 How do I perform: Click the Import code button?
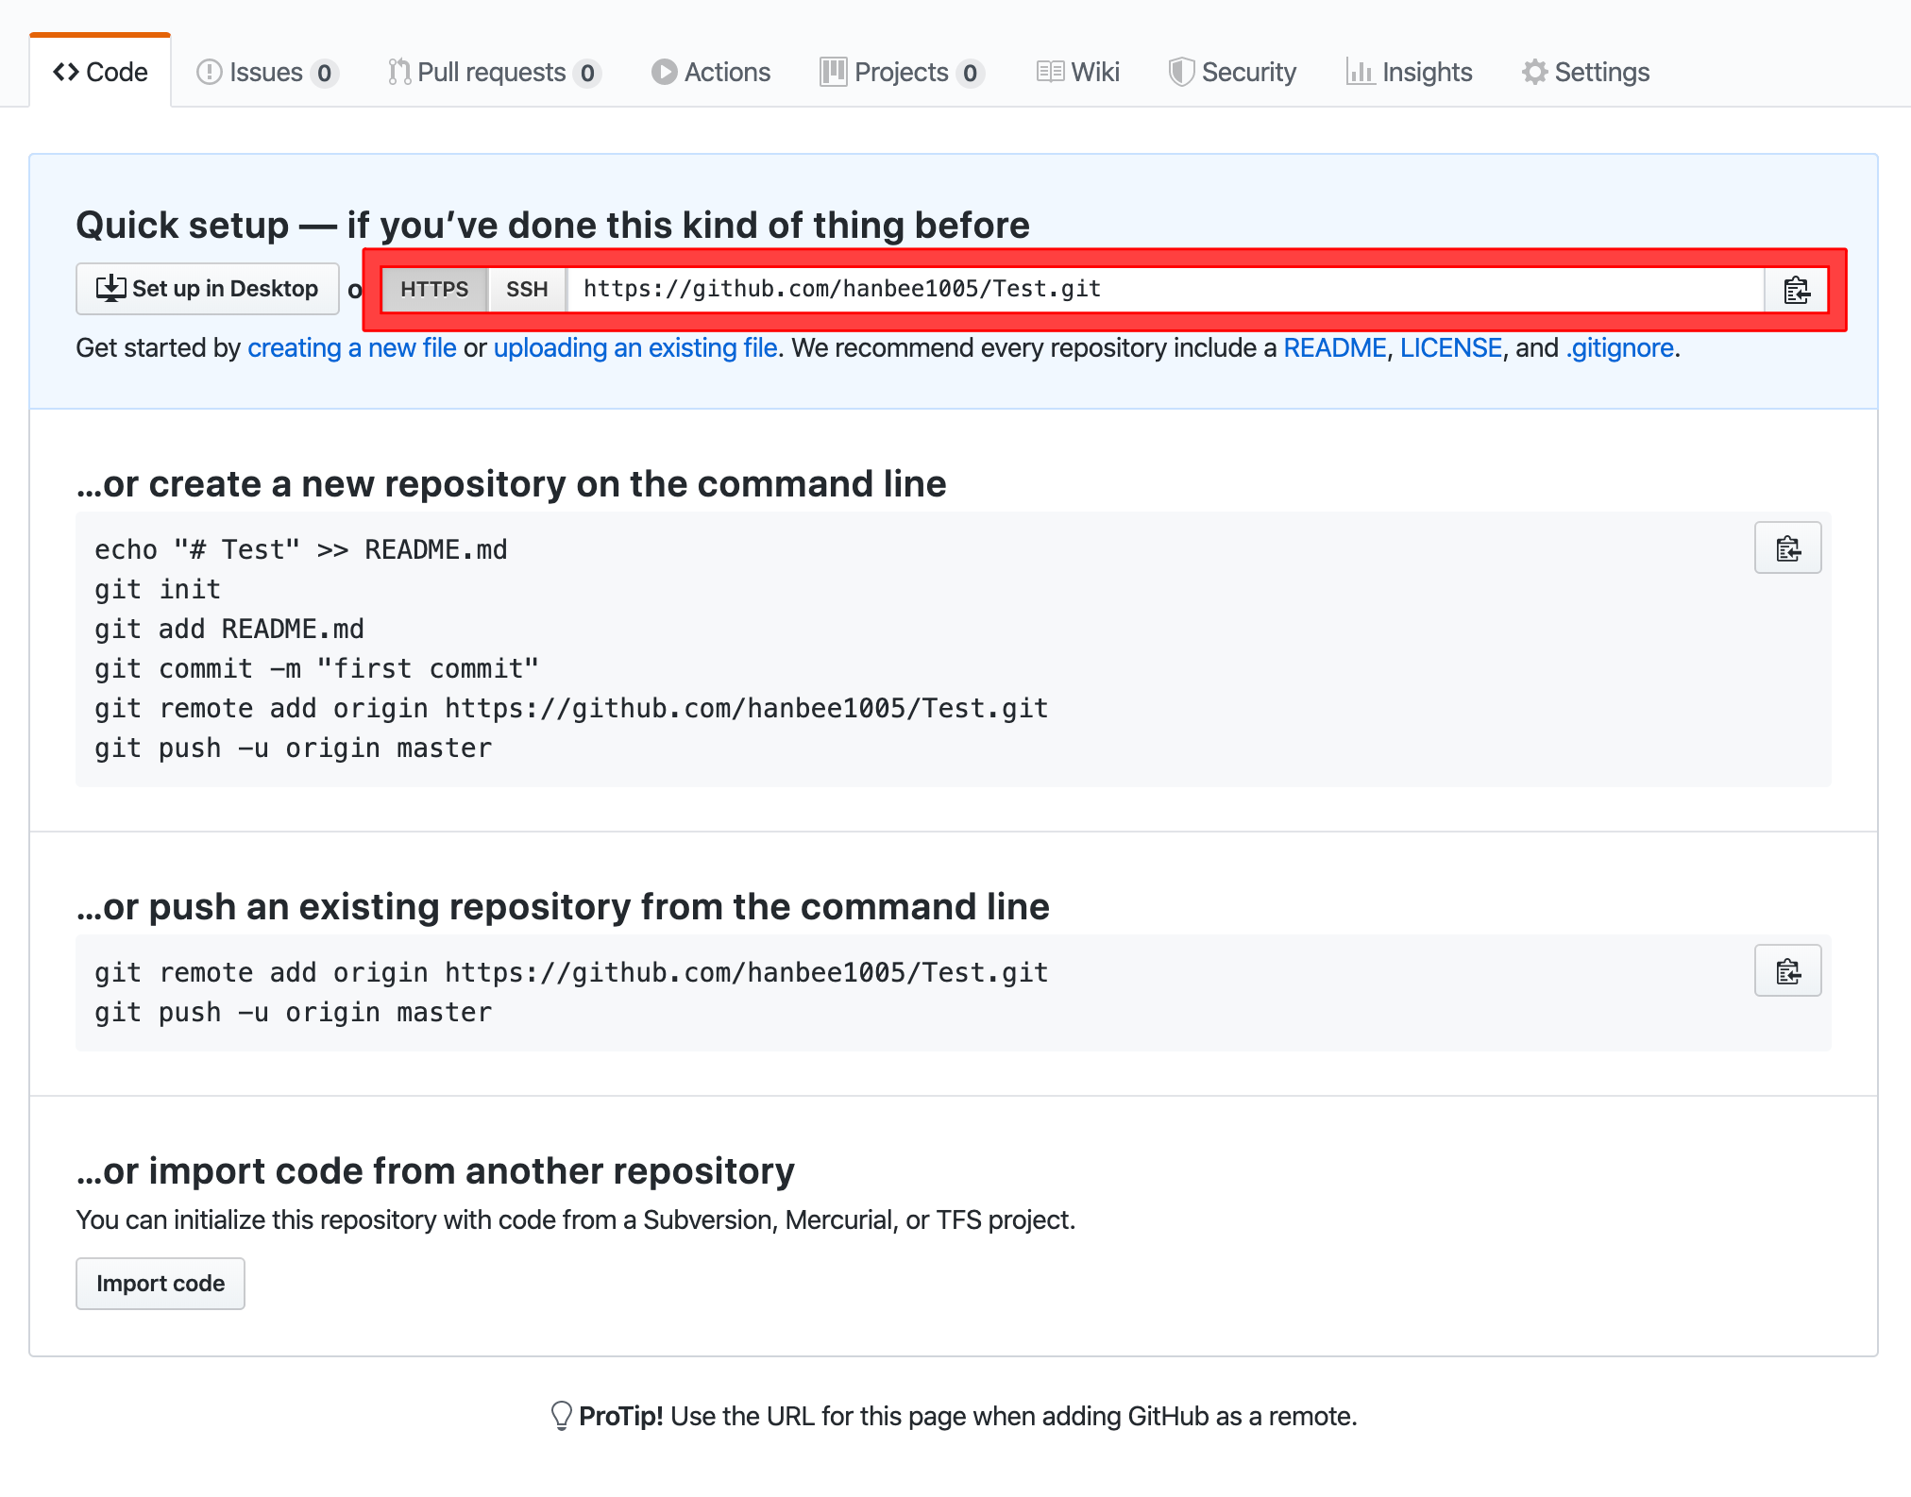tap(161, 1284)
